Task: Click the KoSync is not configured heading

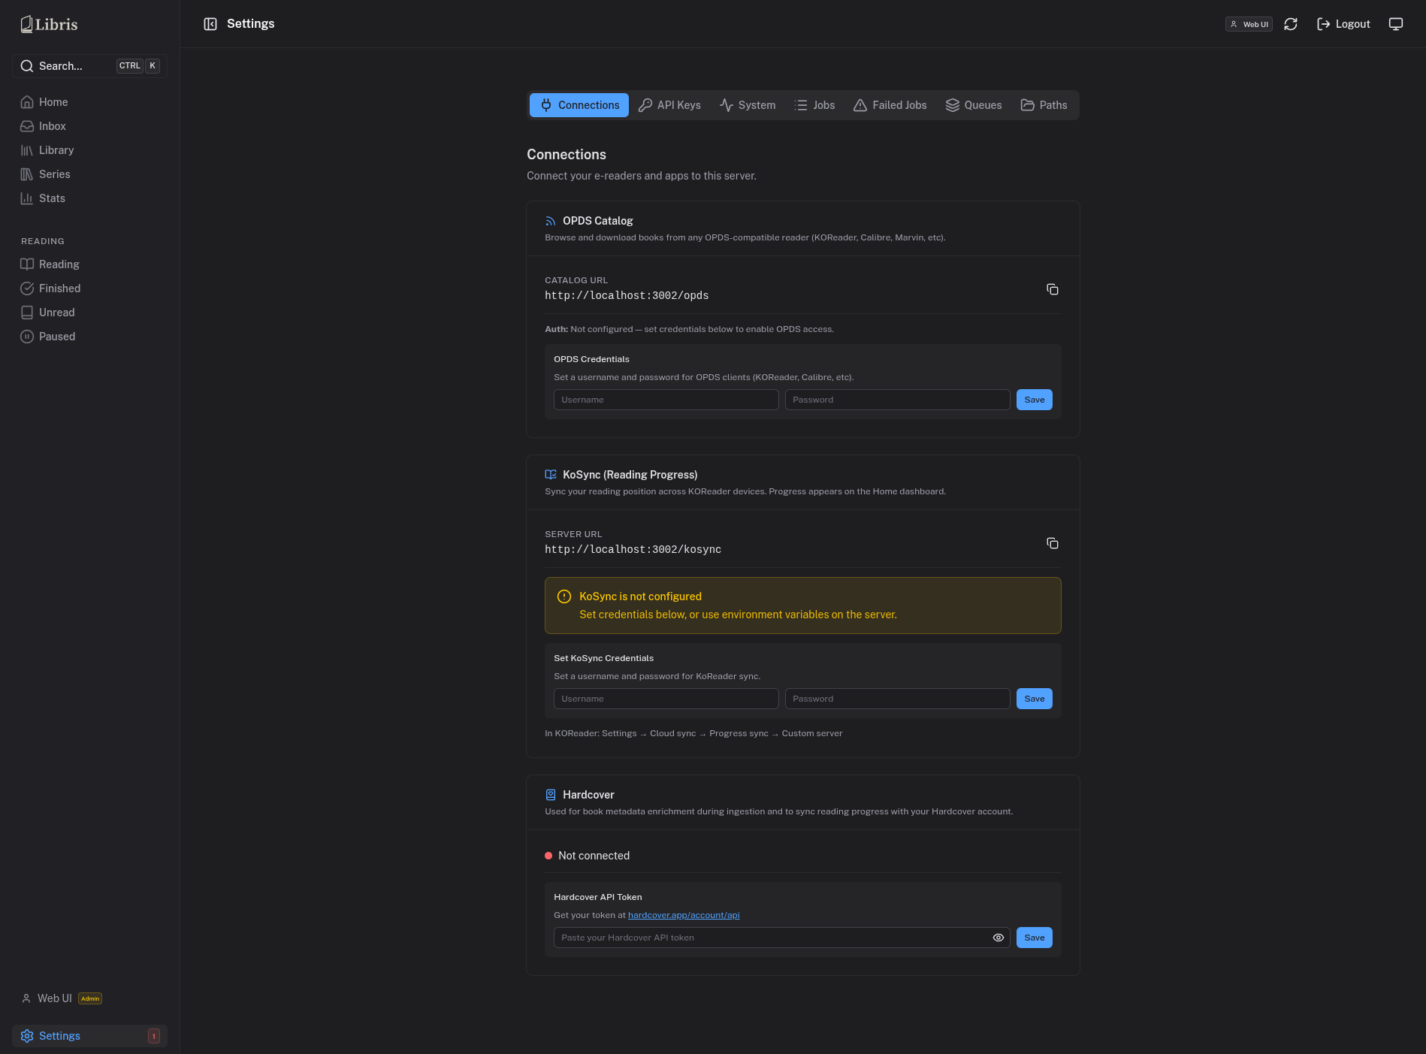Action: pyautogui.click(x=640, y=596)
